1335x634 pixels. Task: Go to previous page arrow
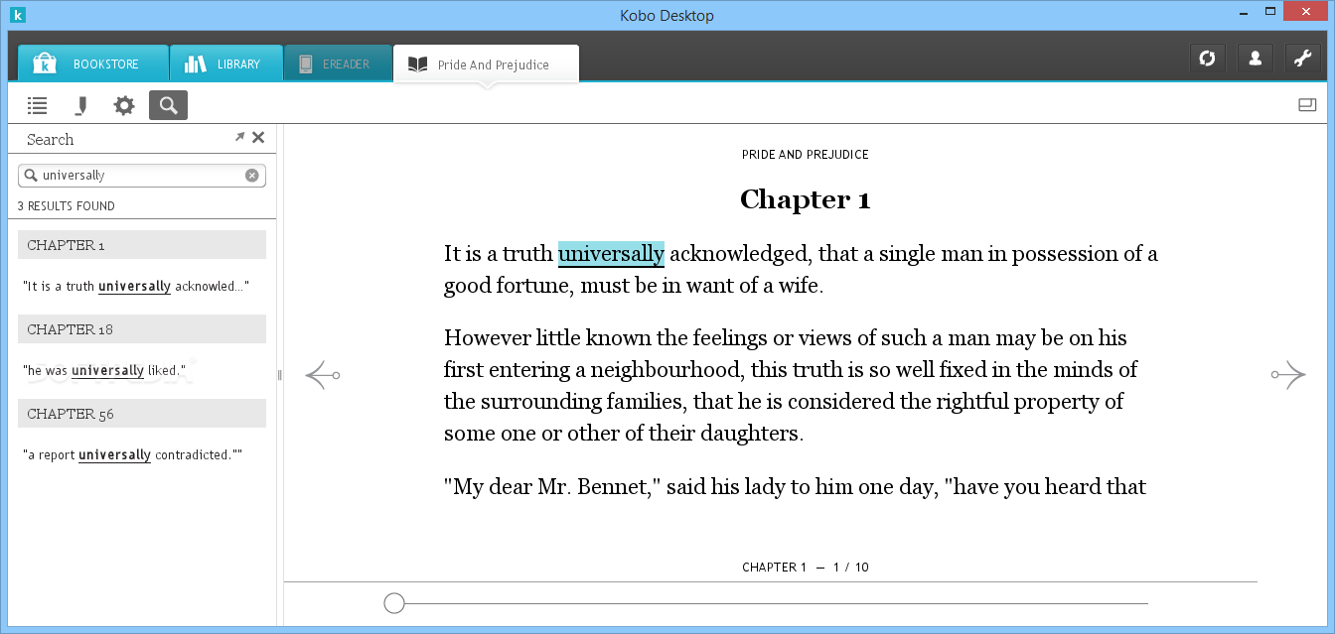pyautogui.click(x=322, y=375)
